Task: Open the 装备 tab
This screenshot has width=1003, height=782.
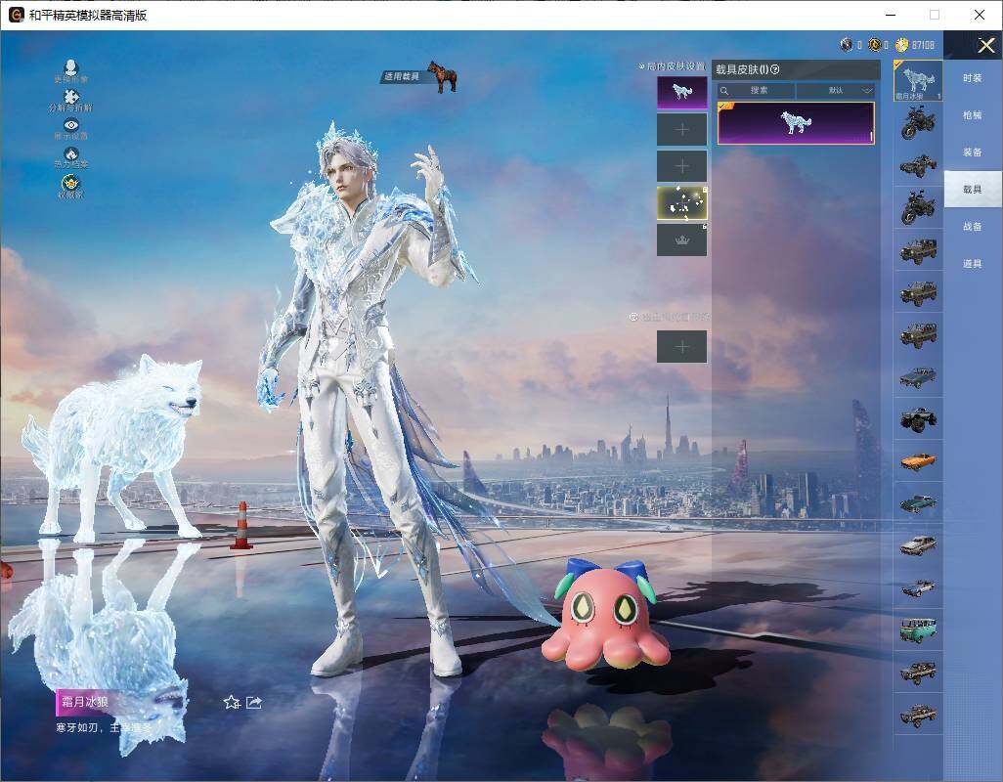Action: click(x=972, y=152)
